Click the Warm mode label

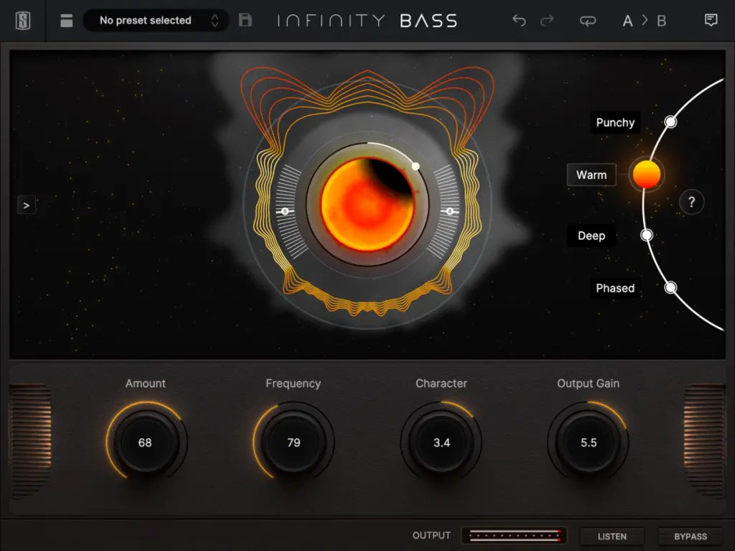point(591,175)
